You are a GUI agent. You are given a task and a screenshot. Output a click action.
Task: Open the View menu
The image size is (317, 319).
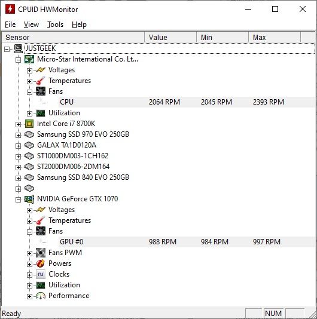(31, 24)
